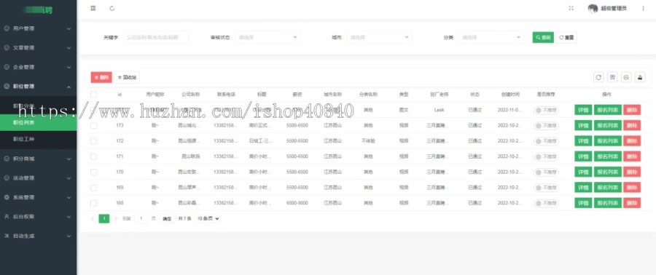
Task: Click page 1 pagination button
Action: [x=104, y=218]
